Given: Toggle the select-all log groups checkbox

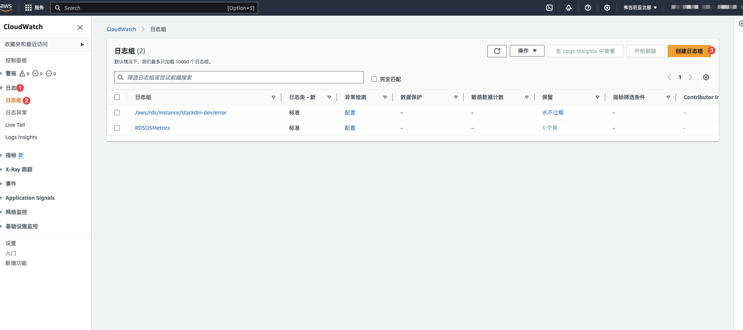Looking at the screenshot, I should 117,97.
